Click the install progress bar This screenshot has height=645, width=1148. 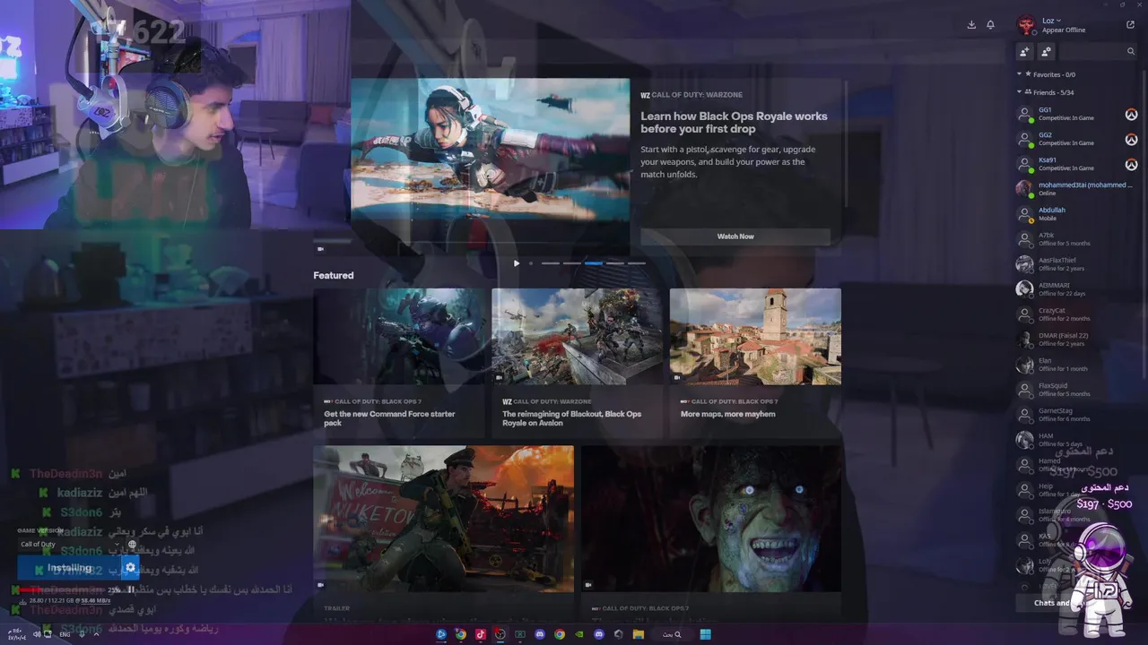click(x=62, y=589)
